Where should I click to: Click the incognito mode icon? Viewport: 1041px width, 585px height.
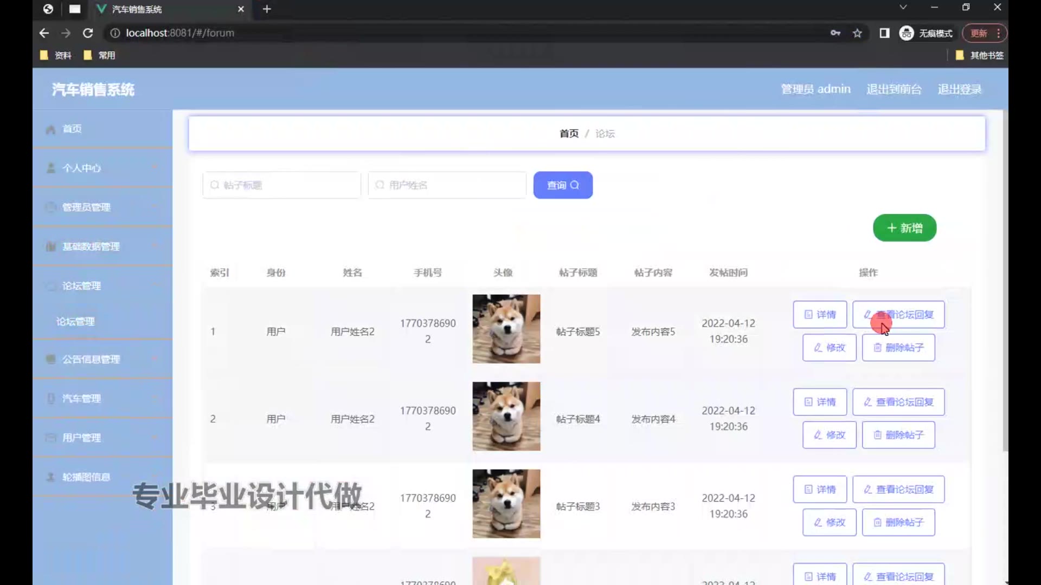[x=907, y=33]
